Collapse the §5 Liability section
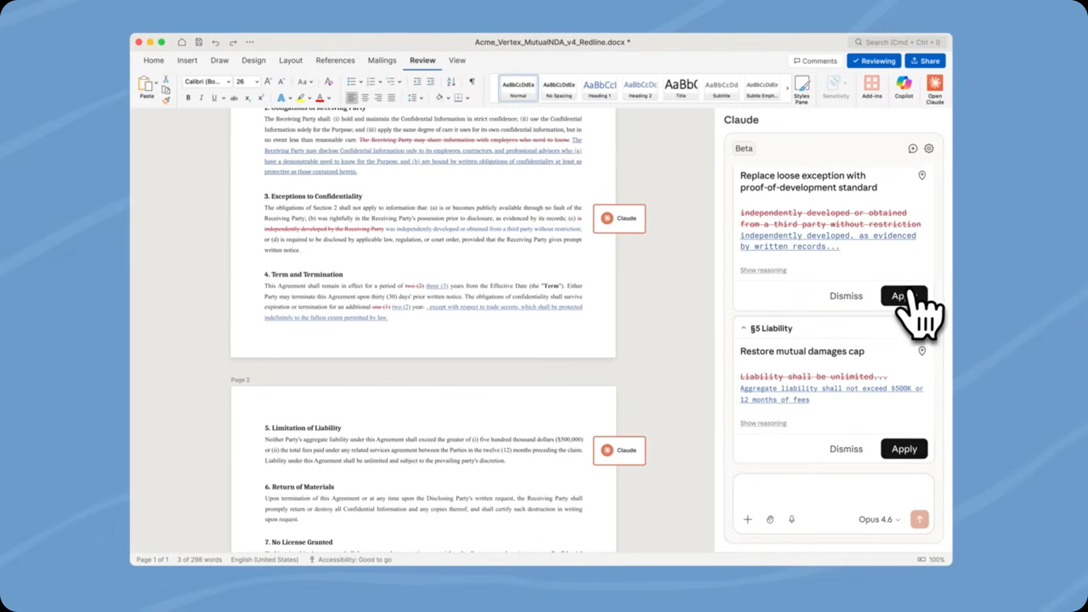Viewport: 1088px width, 612px height. click(x=743, y=328)
